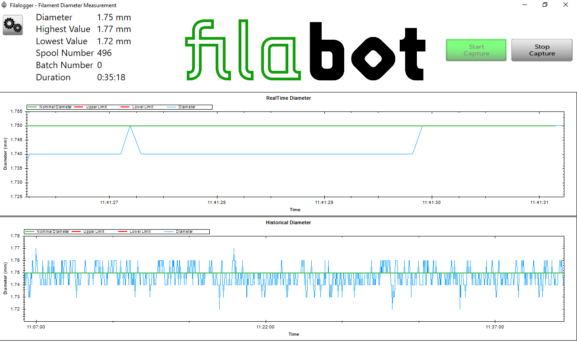Click the Historical Diameter chart title
This screenshot has height=342, width=577.
tap(288, 222)
